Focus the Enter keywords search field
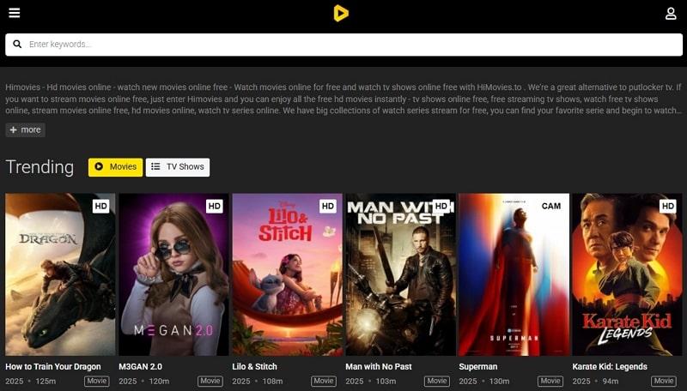This screenshot has width=687, height=391. tap(343, 45)
